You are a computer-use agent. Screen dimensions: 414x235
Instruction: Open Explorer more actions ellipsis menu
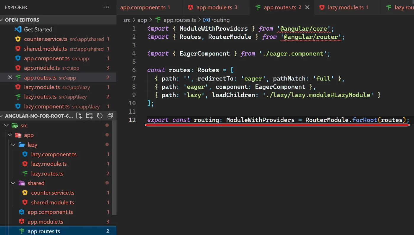coord(106,7)
